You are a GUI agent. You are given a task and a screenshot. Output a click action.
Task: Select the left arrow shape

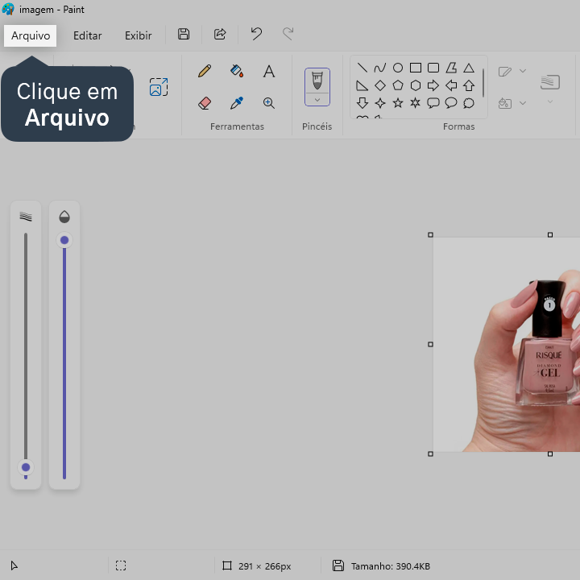tap(451, 85)
